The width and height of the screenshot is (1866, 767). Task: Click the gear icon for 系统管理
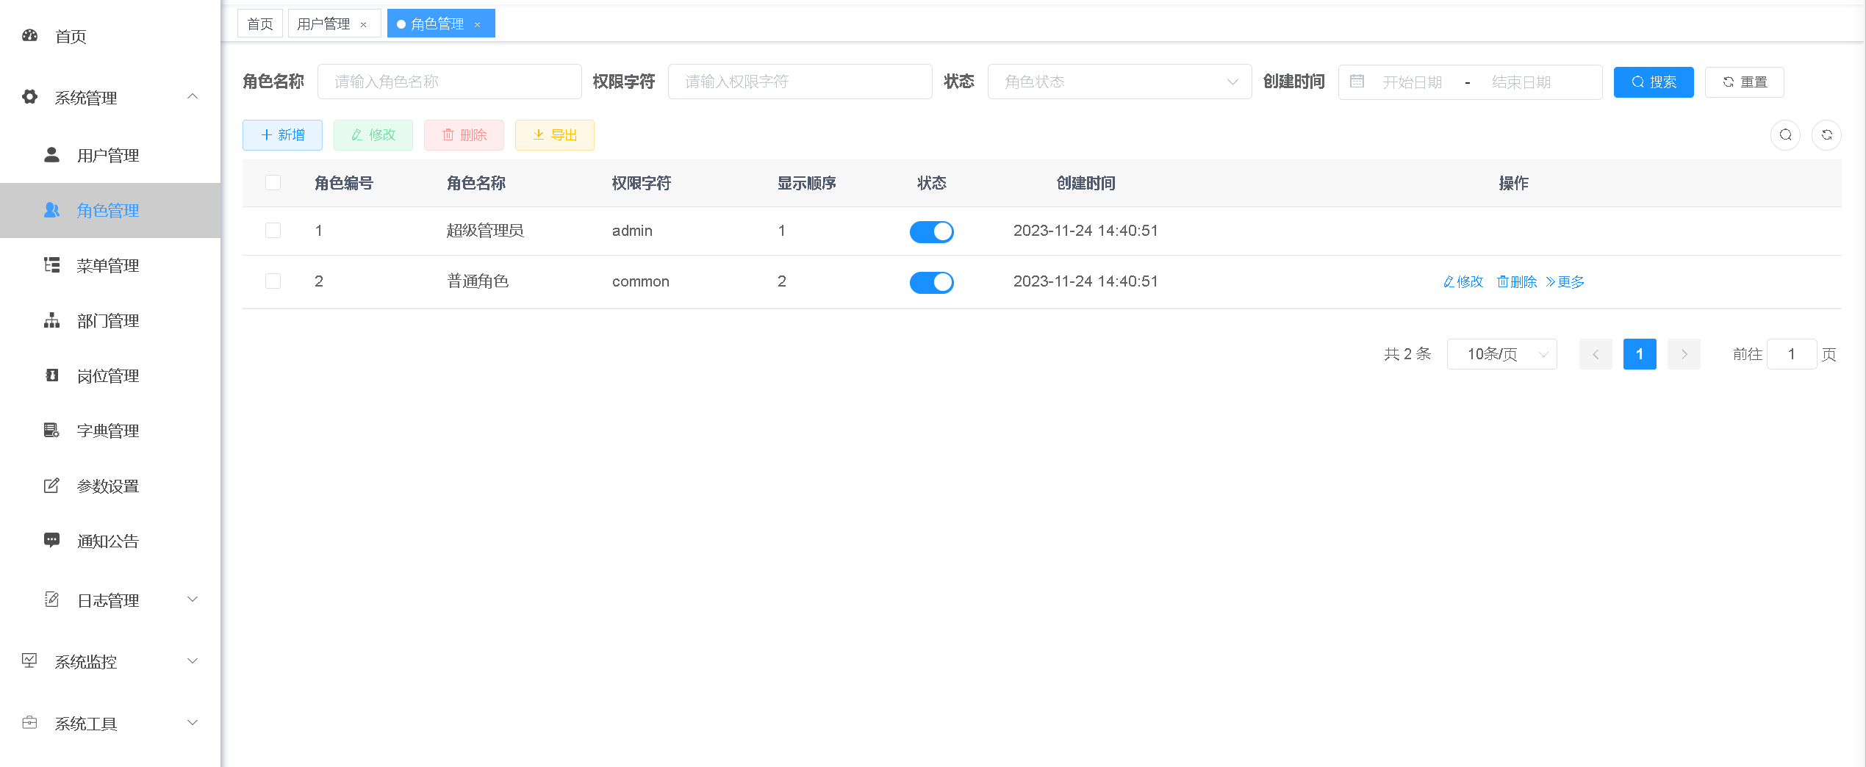coord(30,97)
